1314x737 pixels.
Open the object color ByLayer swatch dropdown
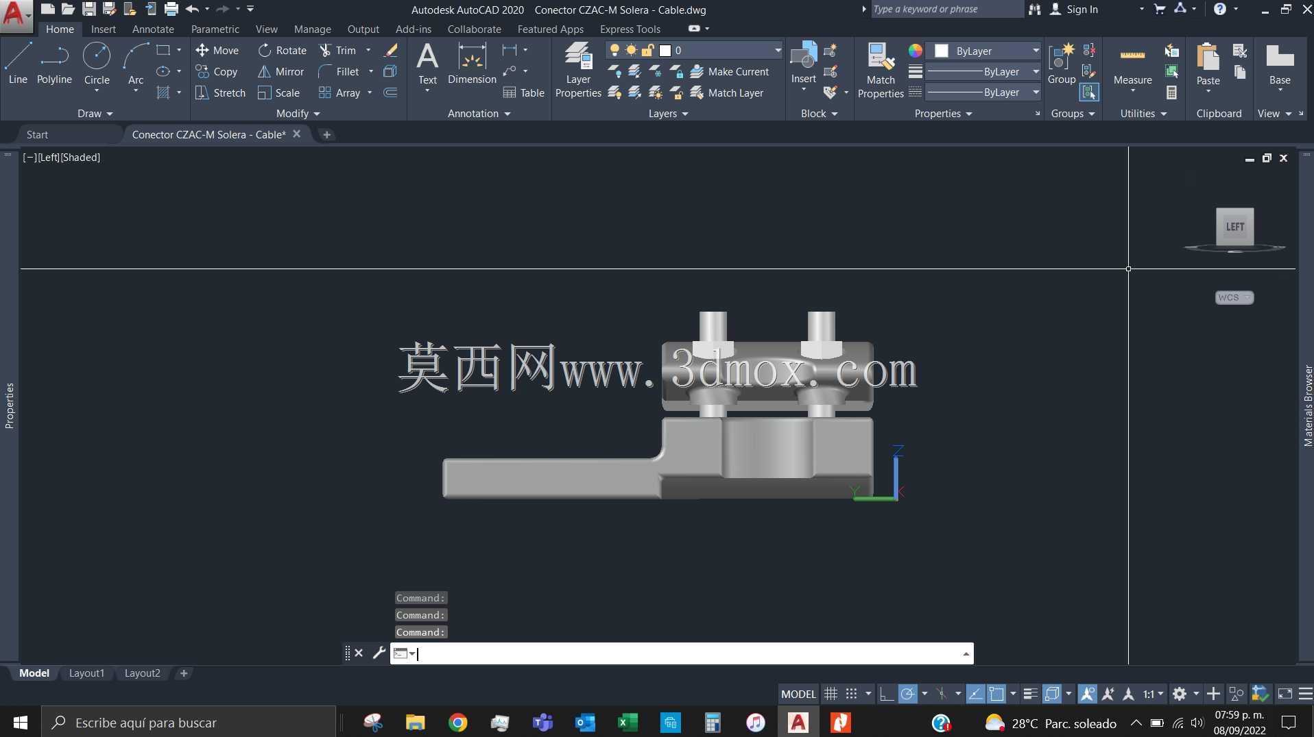(983, 51)
